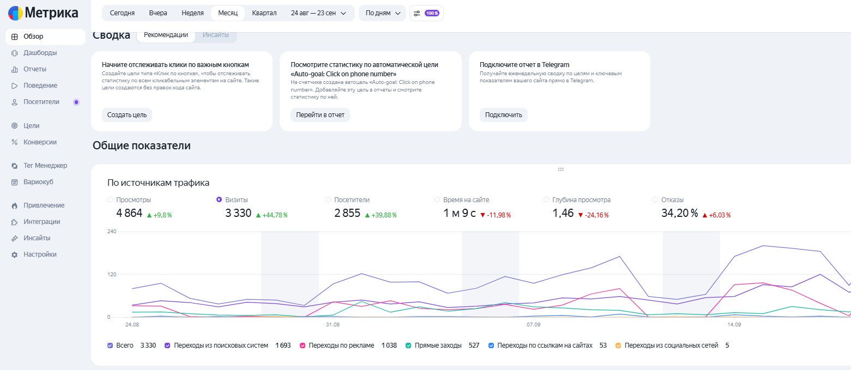
Task: Toggle Переходы из социальных сетей checkbox
Action: click(x=618, y=345)
